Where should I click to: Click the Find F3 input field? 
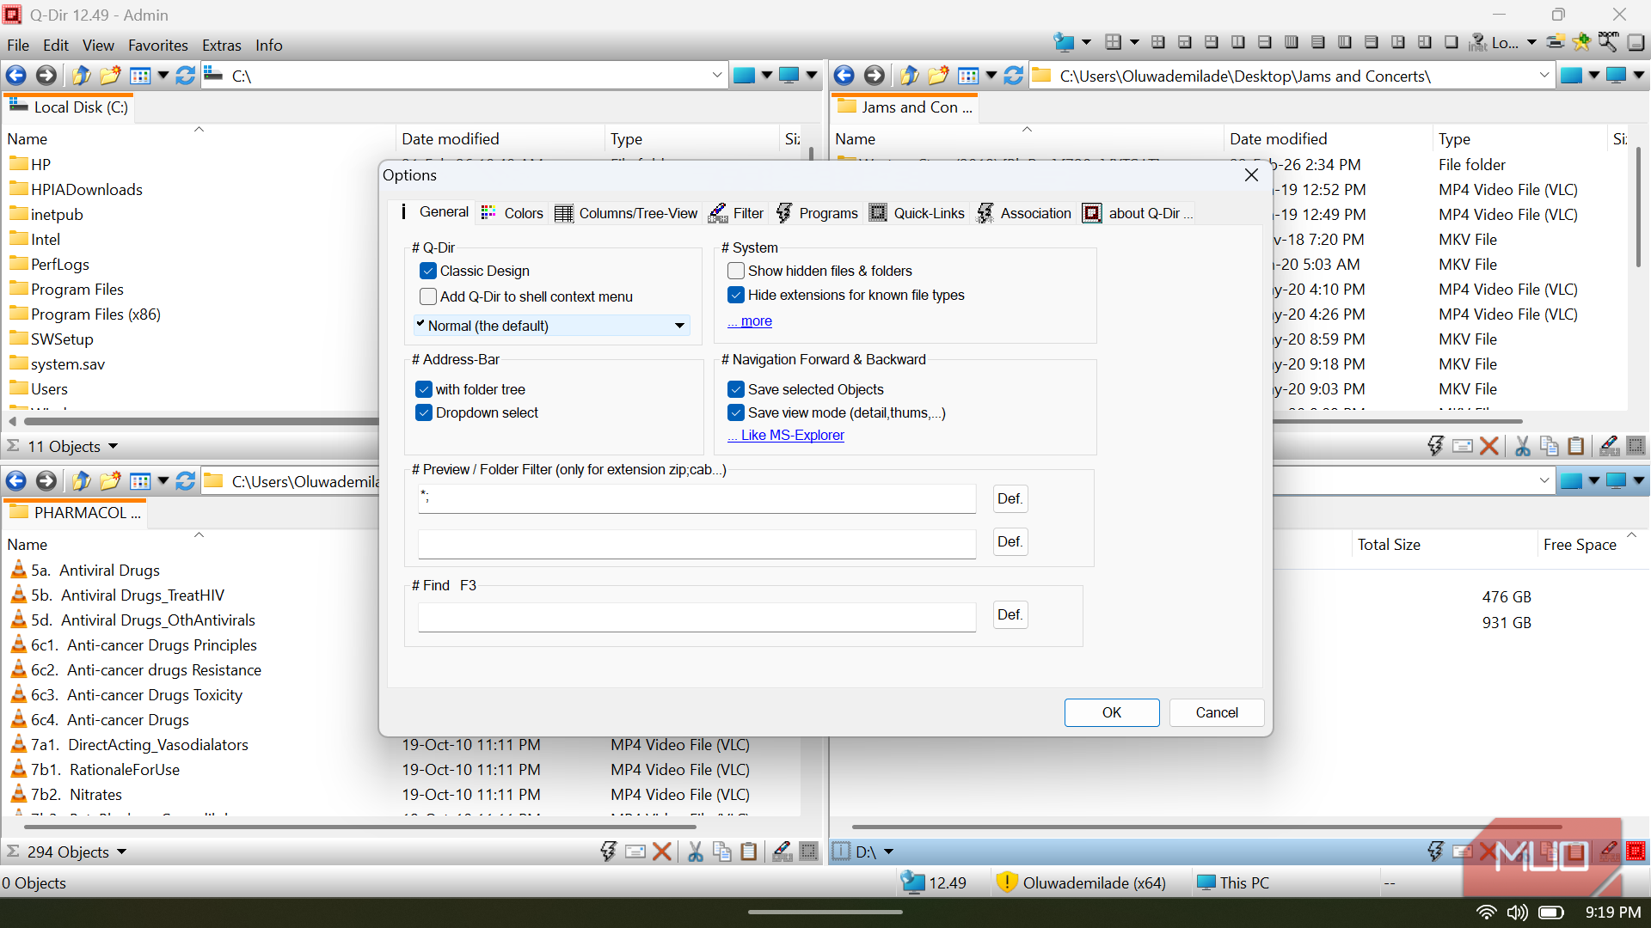point(697,615)
